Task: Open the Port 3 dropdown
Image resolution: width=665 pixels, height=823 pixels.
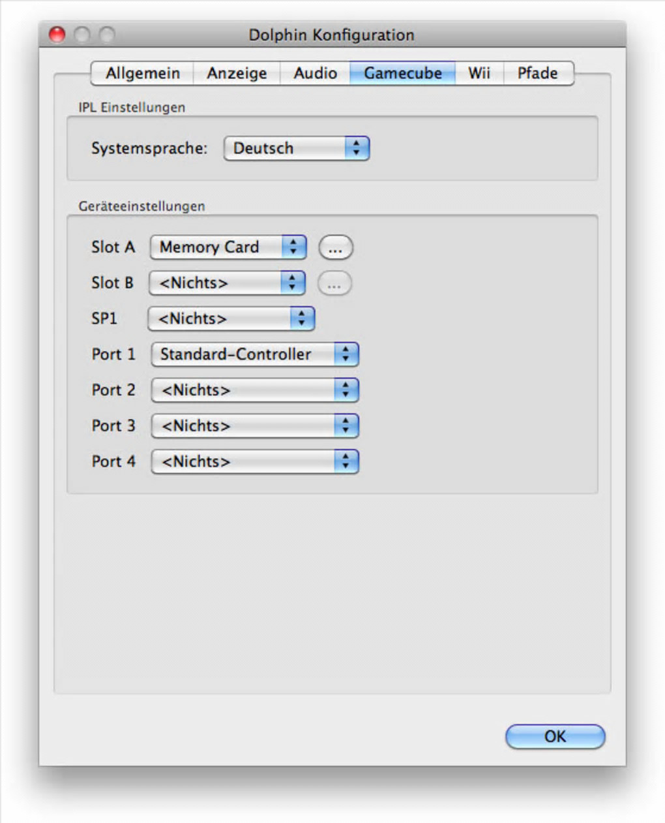Action: (254, 426)
